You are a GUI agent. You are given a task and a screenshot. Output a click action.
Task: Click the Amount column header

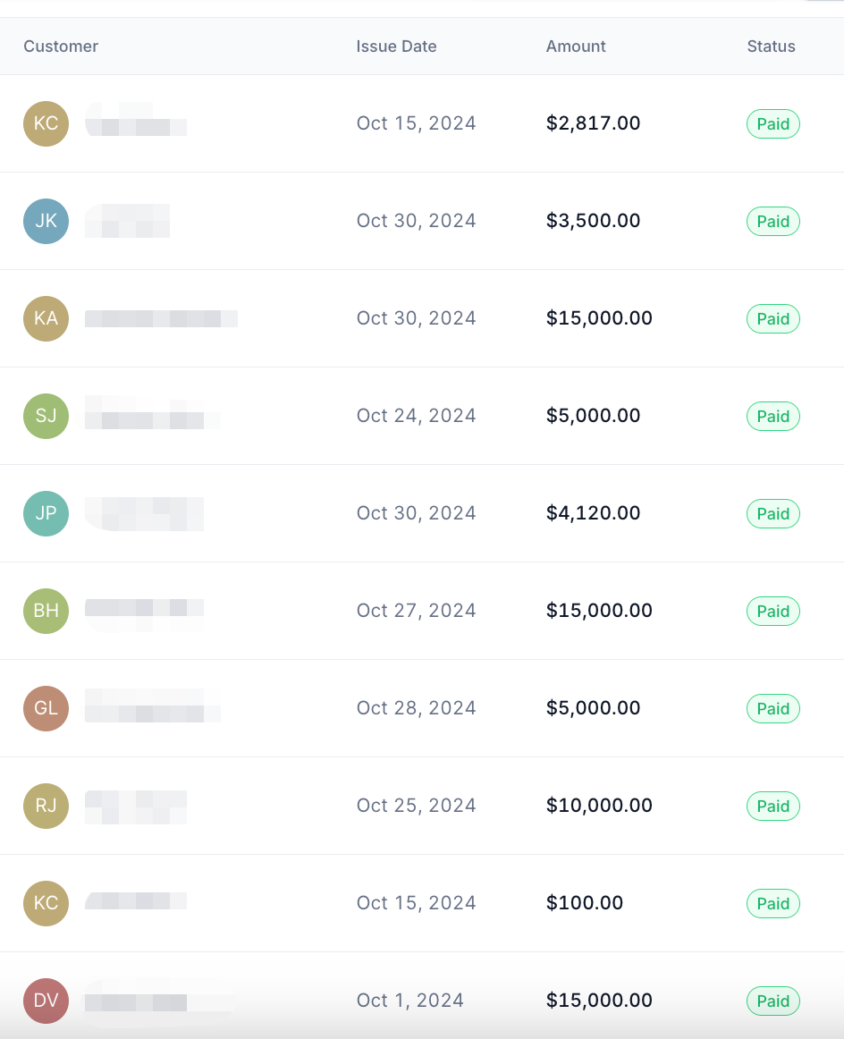point(576,46)
